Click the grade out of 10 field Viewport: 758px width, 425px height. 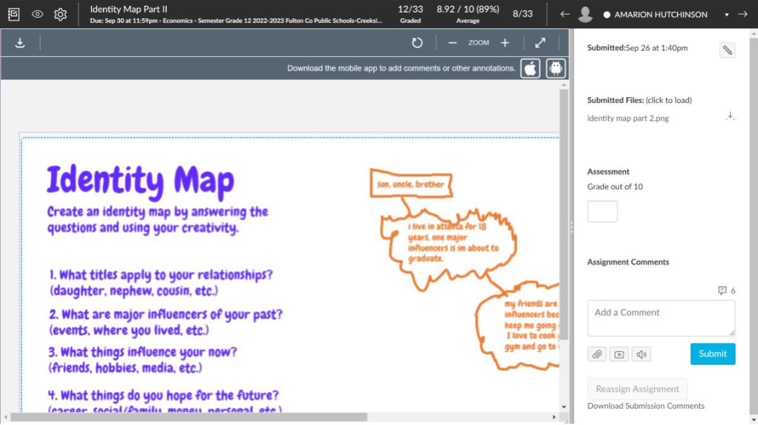point(602,212)
